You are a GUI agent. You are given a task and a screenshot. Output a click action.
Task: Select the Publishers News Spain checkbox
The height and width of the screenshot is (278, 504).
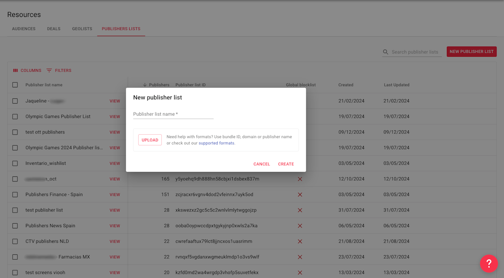(15, 226)
